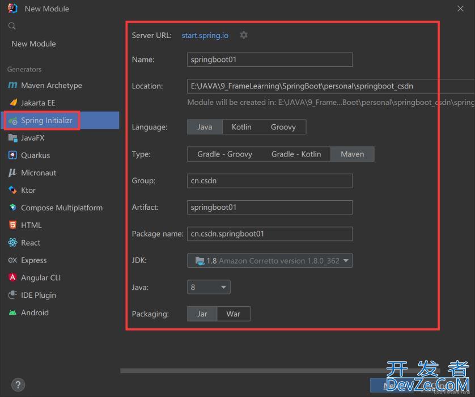Click the Micronaut mu icon
The image size is (475, 397).
coord(12,172)
